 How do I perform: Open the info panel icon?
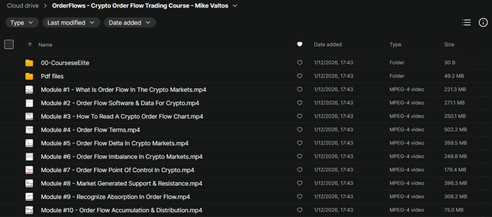point(483,23)
